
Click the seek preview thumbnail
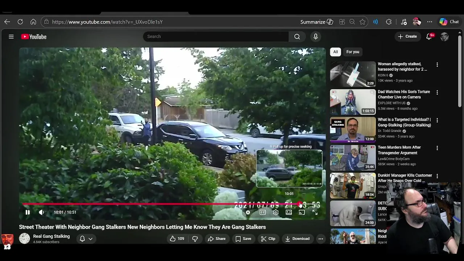pos(289,169)
